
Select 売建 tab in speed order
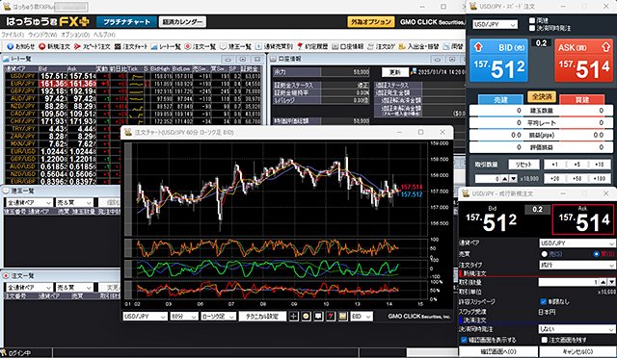(x=501, y=100)
